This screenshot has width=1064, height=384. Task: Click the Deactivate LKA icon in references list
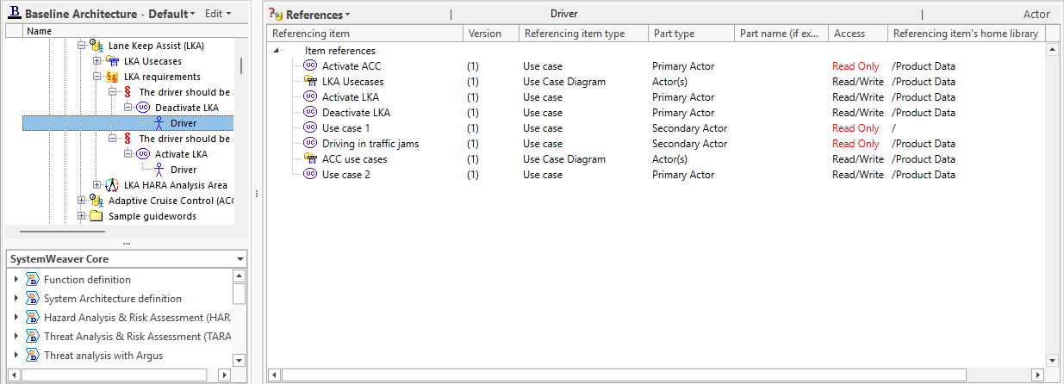click(311, 113)
